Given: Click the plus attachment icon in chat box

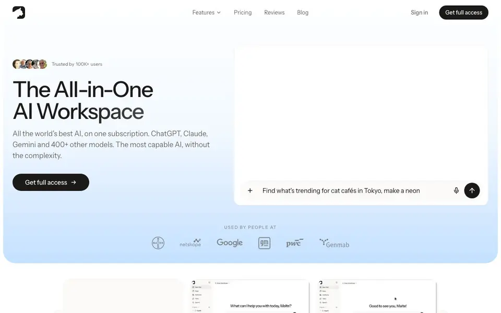Looking at the screenshot, I should (250, 191).
